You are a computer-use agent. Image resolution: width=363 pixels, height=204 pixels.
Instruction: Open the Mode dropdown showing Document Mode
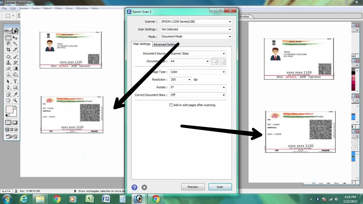pos(196,37)
